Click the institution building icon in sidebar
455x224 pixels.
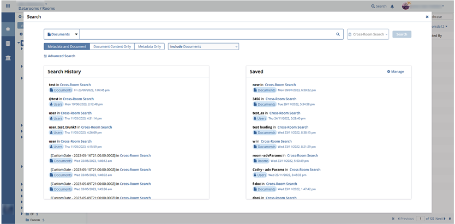coord(8,58)
